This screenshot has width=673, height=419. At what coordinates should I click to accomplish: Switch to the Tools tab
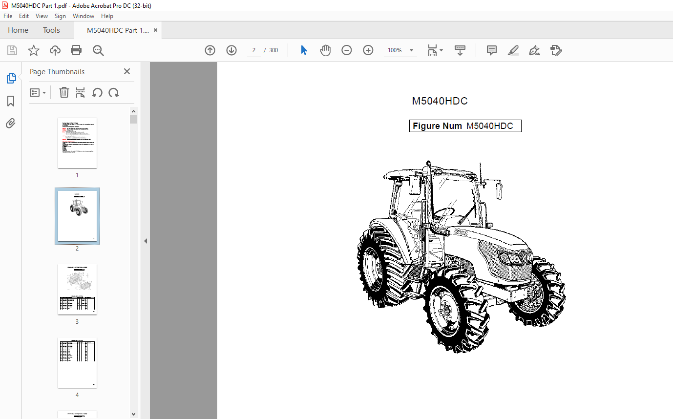(51, 30)
